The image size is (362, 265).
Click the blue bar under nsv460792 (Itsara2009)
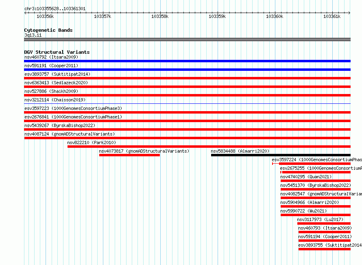point(187,61)
